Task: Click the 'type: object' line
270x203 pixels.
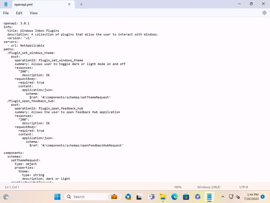Action: pos(26,164)
